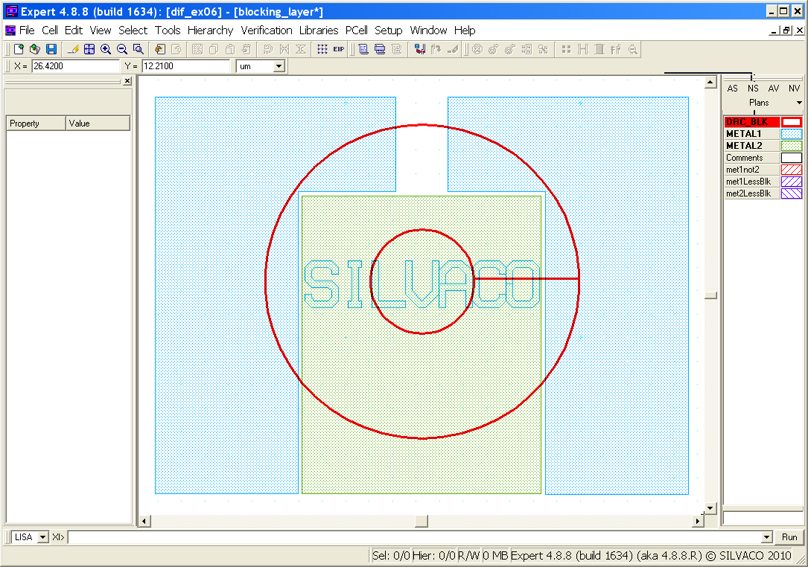This screenshot has height=567, width=808.
Task: Toggle the AS layer visibility button
Action: [733, 89]
